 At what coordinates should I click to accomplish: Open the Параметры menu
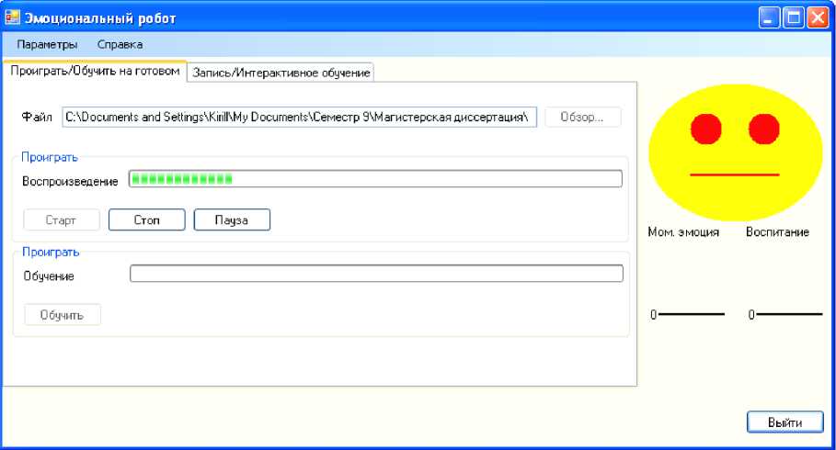coord(47,45)
